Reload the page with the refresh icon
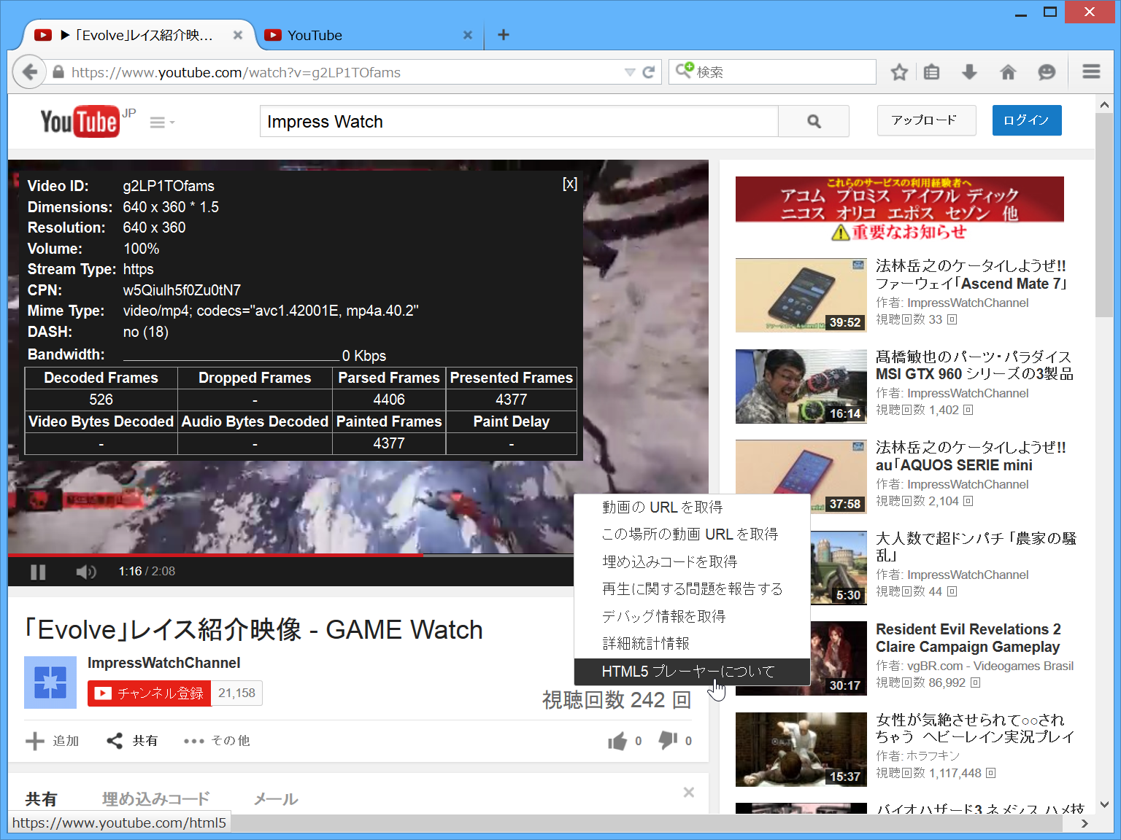This screenshot has height=840, width=1121. (649, 71)
